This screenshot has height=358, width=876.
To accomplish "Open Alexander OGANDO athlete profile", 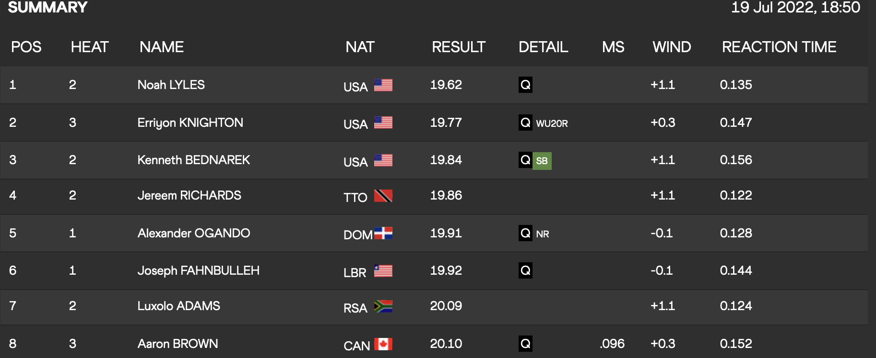I will click(193, 233).
